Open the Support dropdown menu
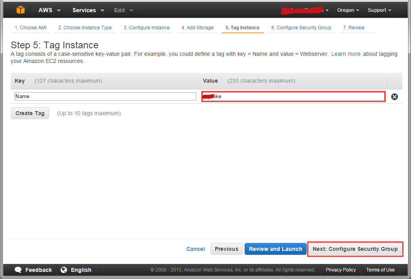Screen dimensions: 411x279 point(379,10)
